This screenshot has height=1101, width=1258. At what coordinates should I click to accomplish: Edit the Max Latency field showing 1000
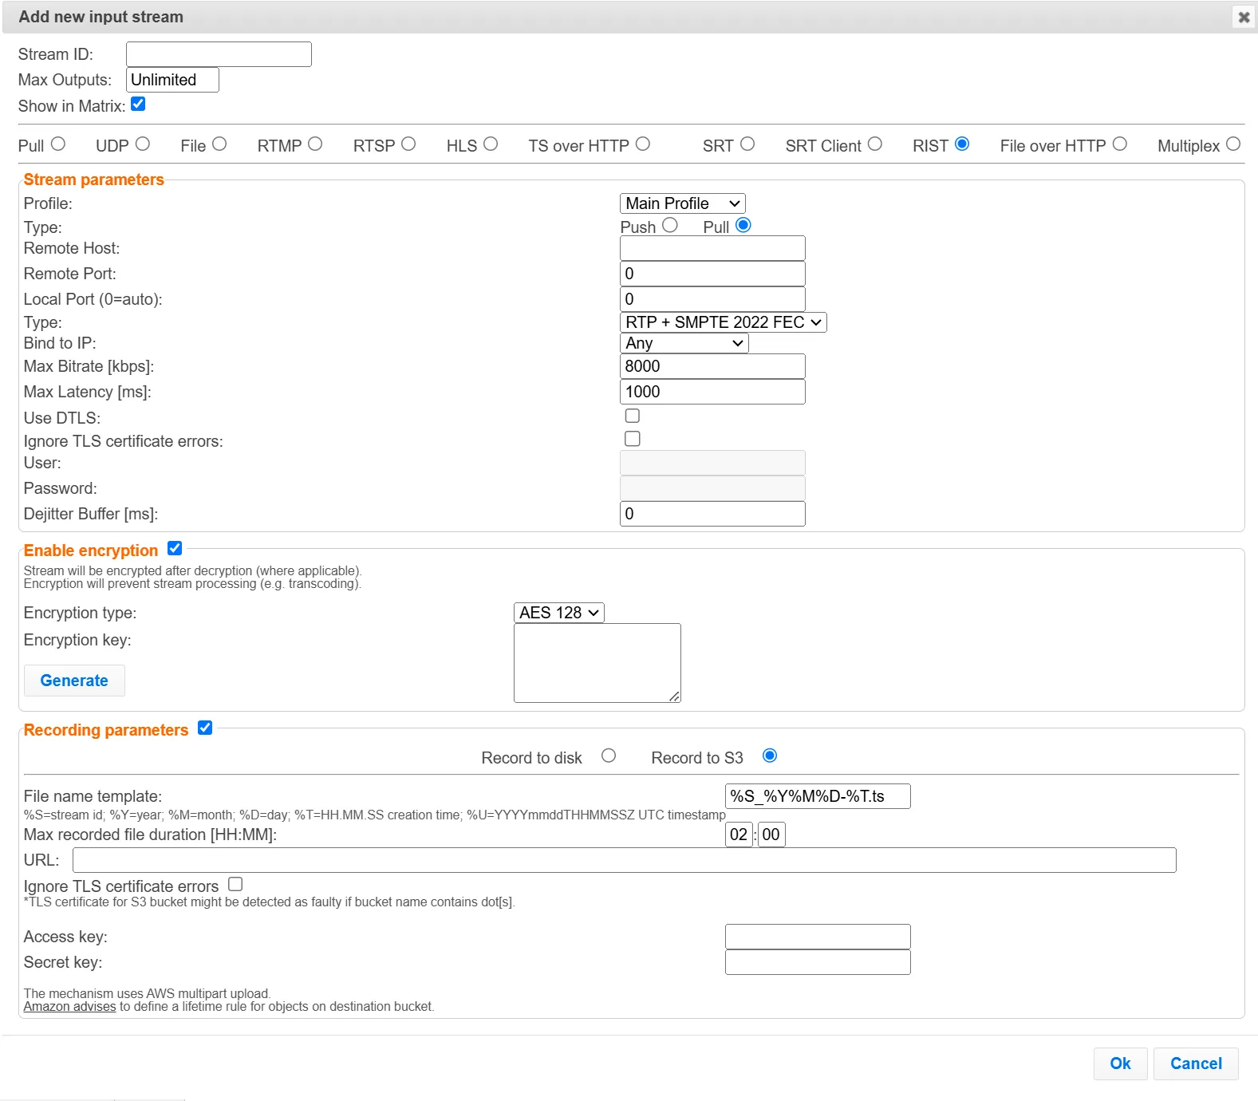[x=712, y=392]
